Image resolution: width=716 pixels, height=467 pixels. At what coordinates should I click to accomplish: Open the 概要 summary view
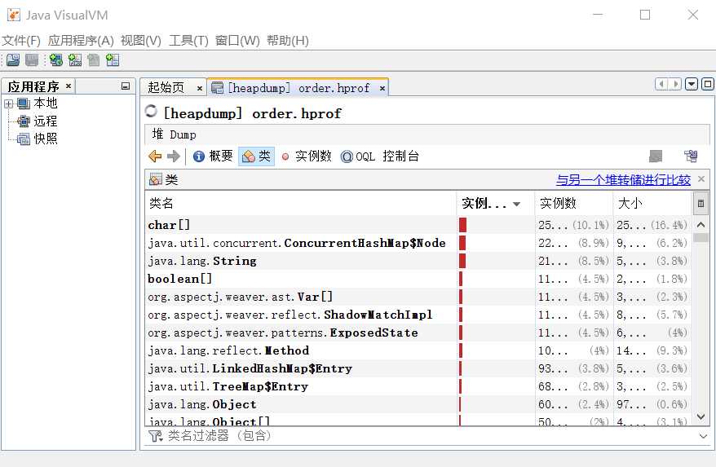pos(213,156)
